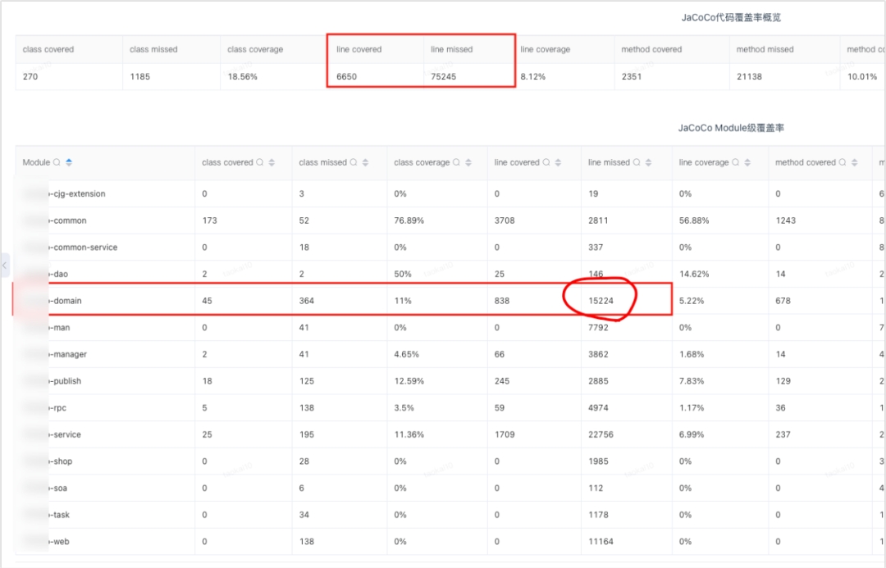Sort by method covered column
886x568 pixels.
coord(854,162)
